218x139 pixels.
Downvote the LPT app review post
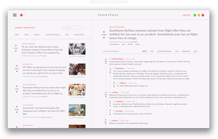click(x=17, y=72)
